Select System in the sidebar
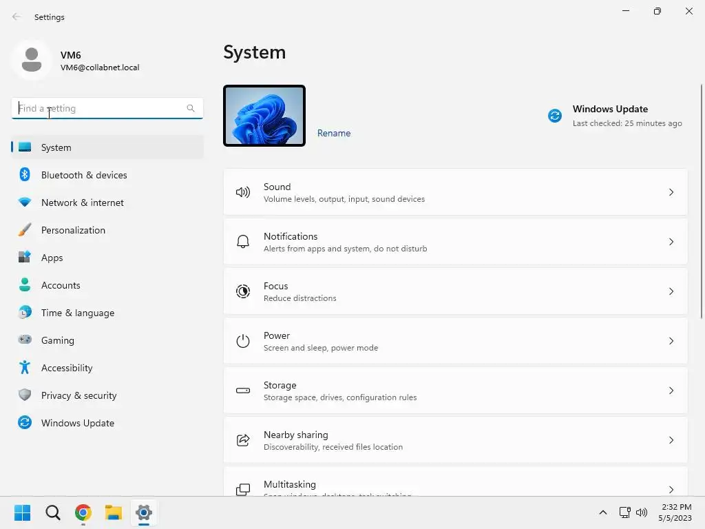The height and width of the screenshot is (529, 705). click(x=107, y=147)
